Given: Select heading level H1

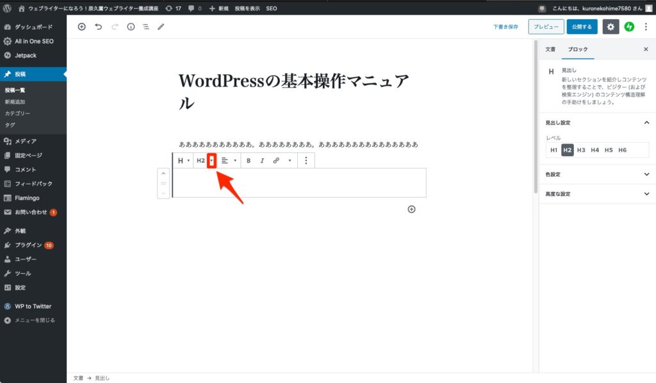Looking at the screenshot, I should point(553,150).
